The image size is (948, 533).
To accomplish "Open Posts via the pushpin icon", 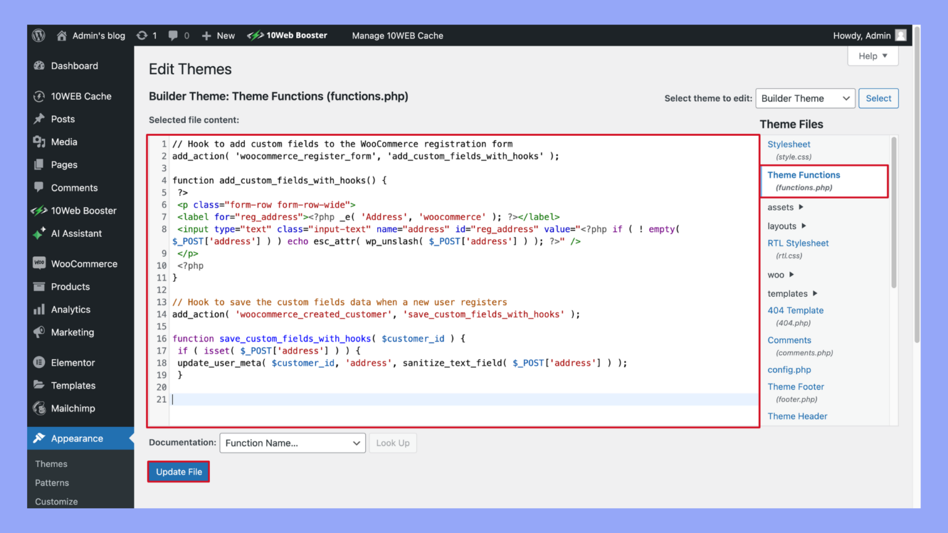I will [x=39, y=118].
